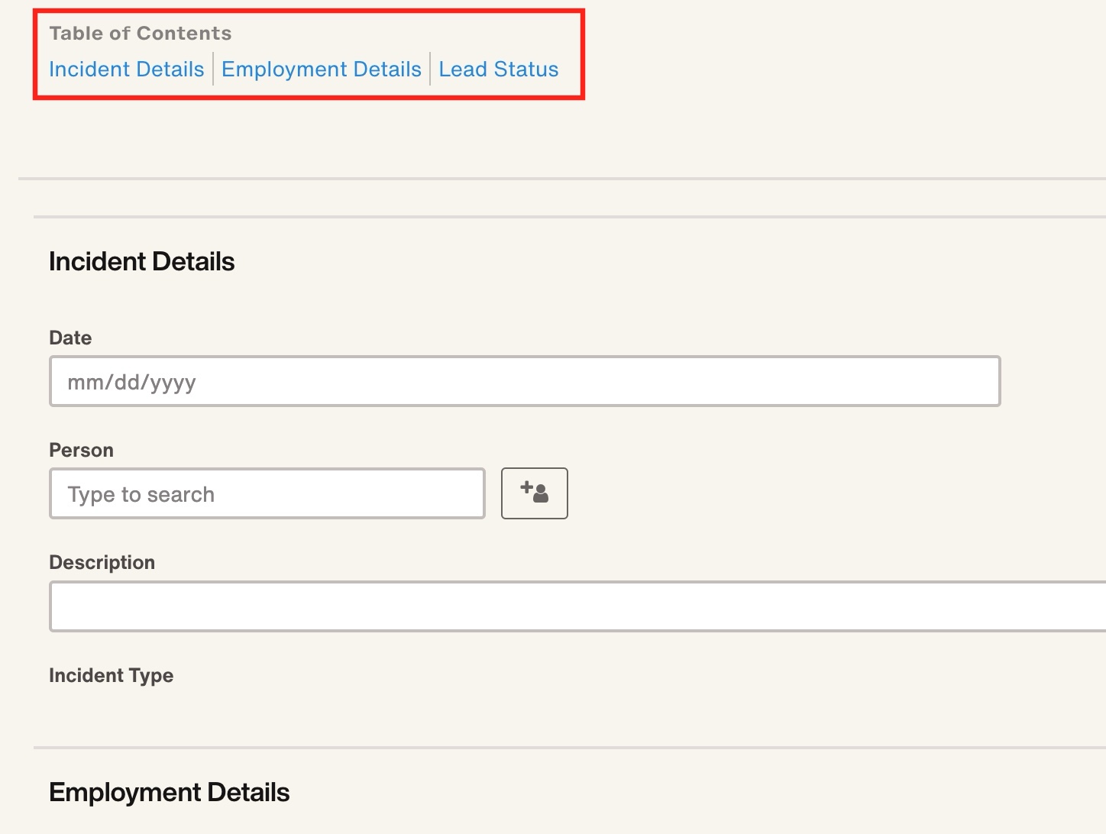Click the Description field label
This screenshot has height=834, width=1106.
102,562
